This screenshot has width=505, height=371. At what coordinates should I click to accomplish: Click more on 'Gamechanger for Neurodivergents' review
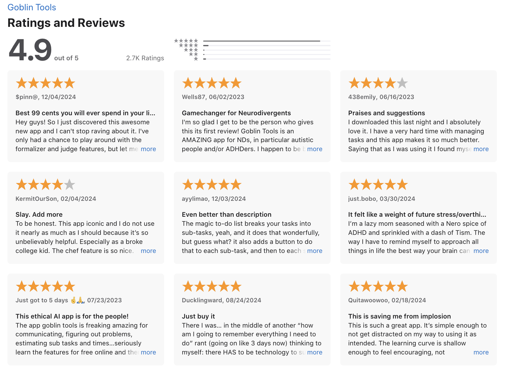click(x=314, y=149)
